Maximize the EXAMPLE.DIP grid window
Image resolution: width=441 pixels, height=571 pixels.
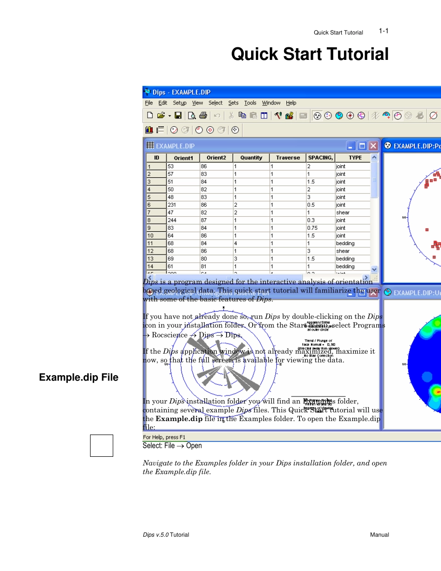(x=362, y=146)
